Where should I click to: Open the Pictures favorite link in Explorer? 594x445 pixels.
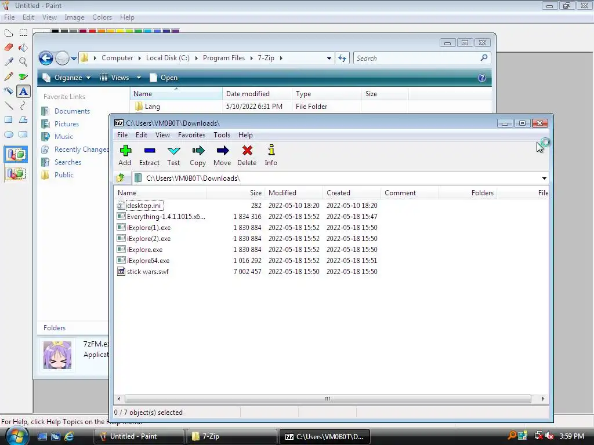(66, 124)
